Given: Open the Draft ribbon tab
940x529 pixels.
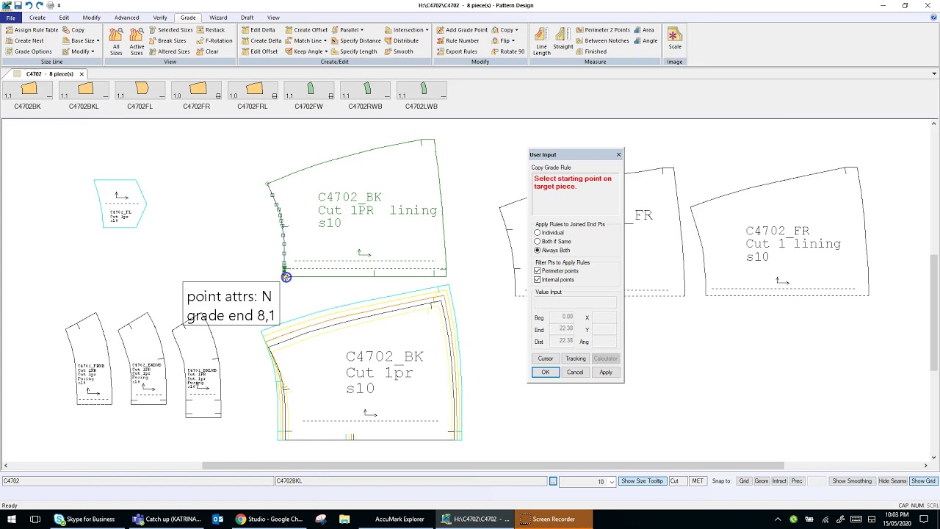Looking at the screenshot, I should (x=247, y=18).
